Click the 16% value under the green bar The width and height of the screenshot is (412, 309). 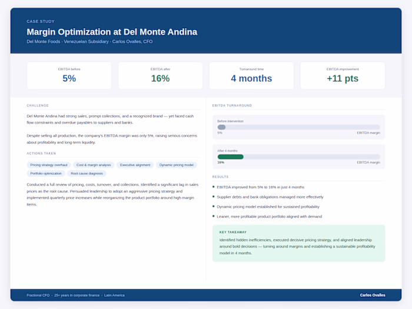pos(221,162)
